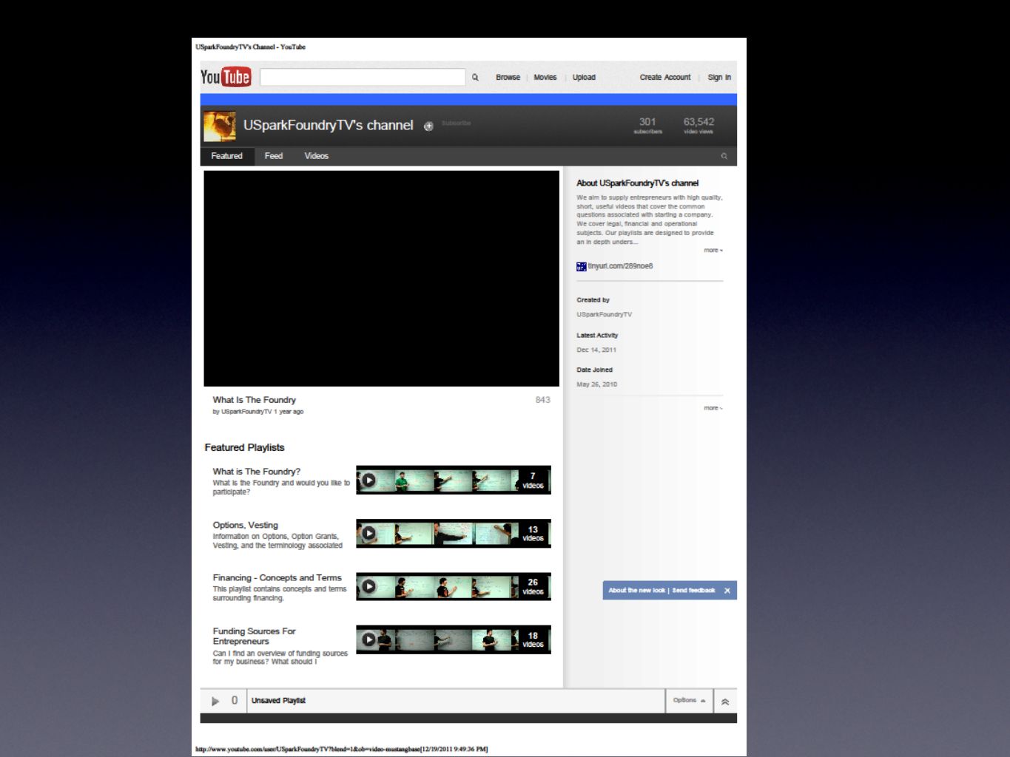This screenshot has width=1010, height=757.
Task: Switch to the Feed tab
Action: click(274, 156)
